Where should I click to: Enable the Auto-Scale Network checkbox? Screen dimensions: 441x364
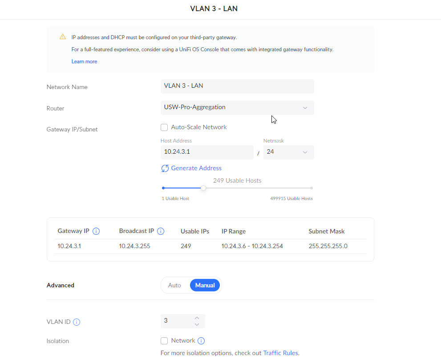tap(164, 127)
